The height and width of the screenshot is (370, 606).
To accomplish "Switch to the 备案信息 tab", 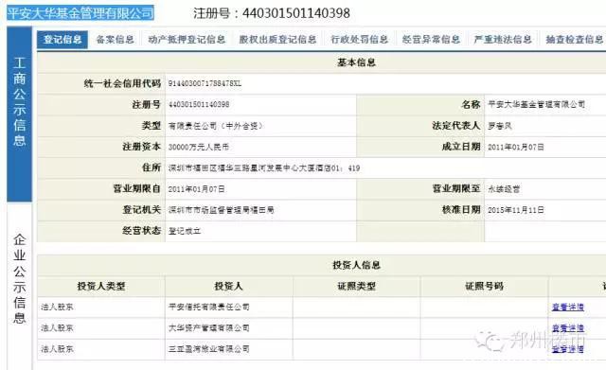I will tap(115, 40).
